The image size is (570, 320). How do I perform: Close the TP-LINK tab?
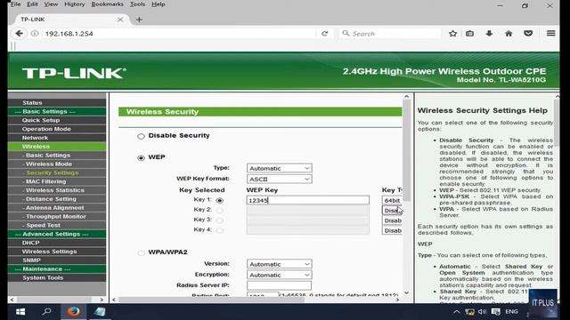[120, 20]
